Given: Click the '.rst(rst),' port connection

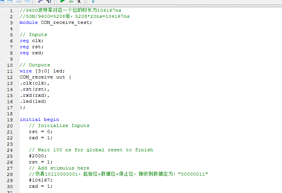Looking at the screenshot, I should point(34,89).
